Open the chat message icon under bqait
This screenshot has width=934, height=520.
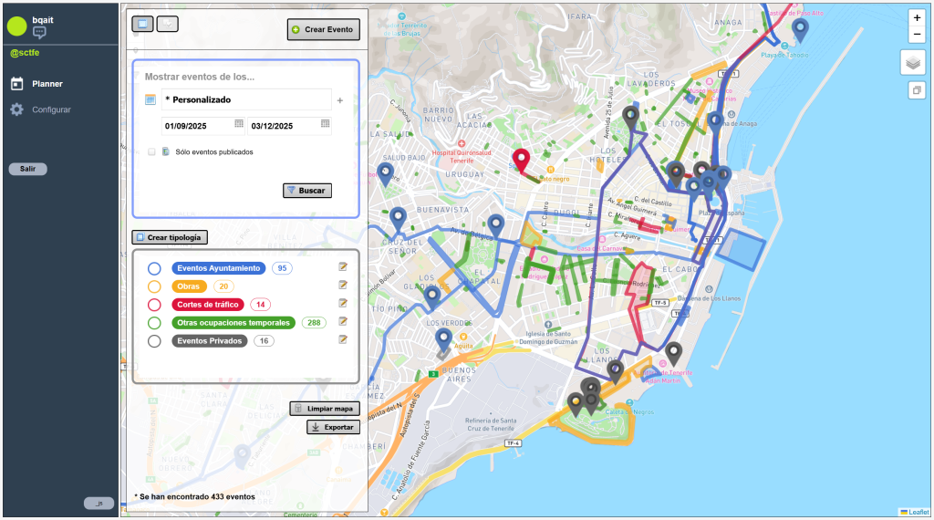[x=39, y=34]
